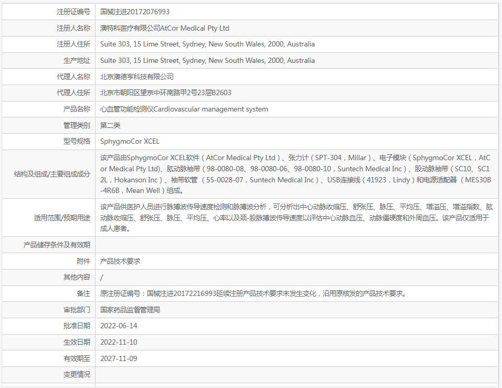The image size is (502, 388).
Task: Click the 注册人住所 Sydney address value
Action: point(207,44)
